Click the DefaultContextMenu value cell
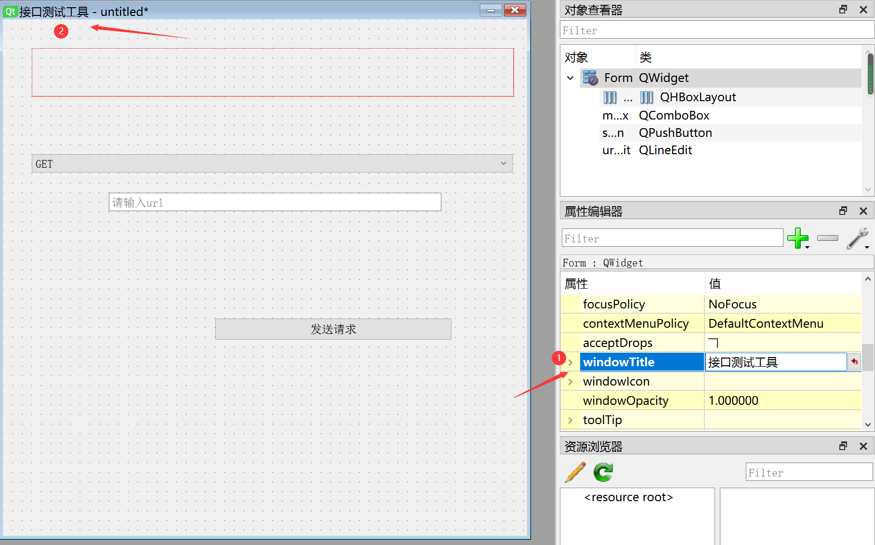 pos(783,323)
